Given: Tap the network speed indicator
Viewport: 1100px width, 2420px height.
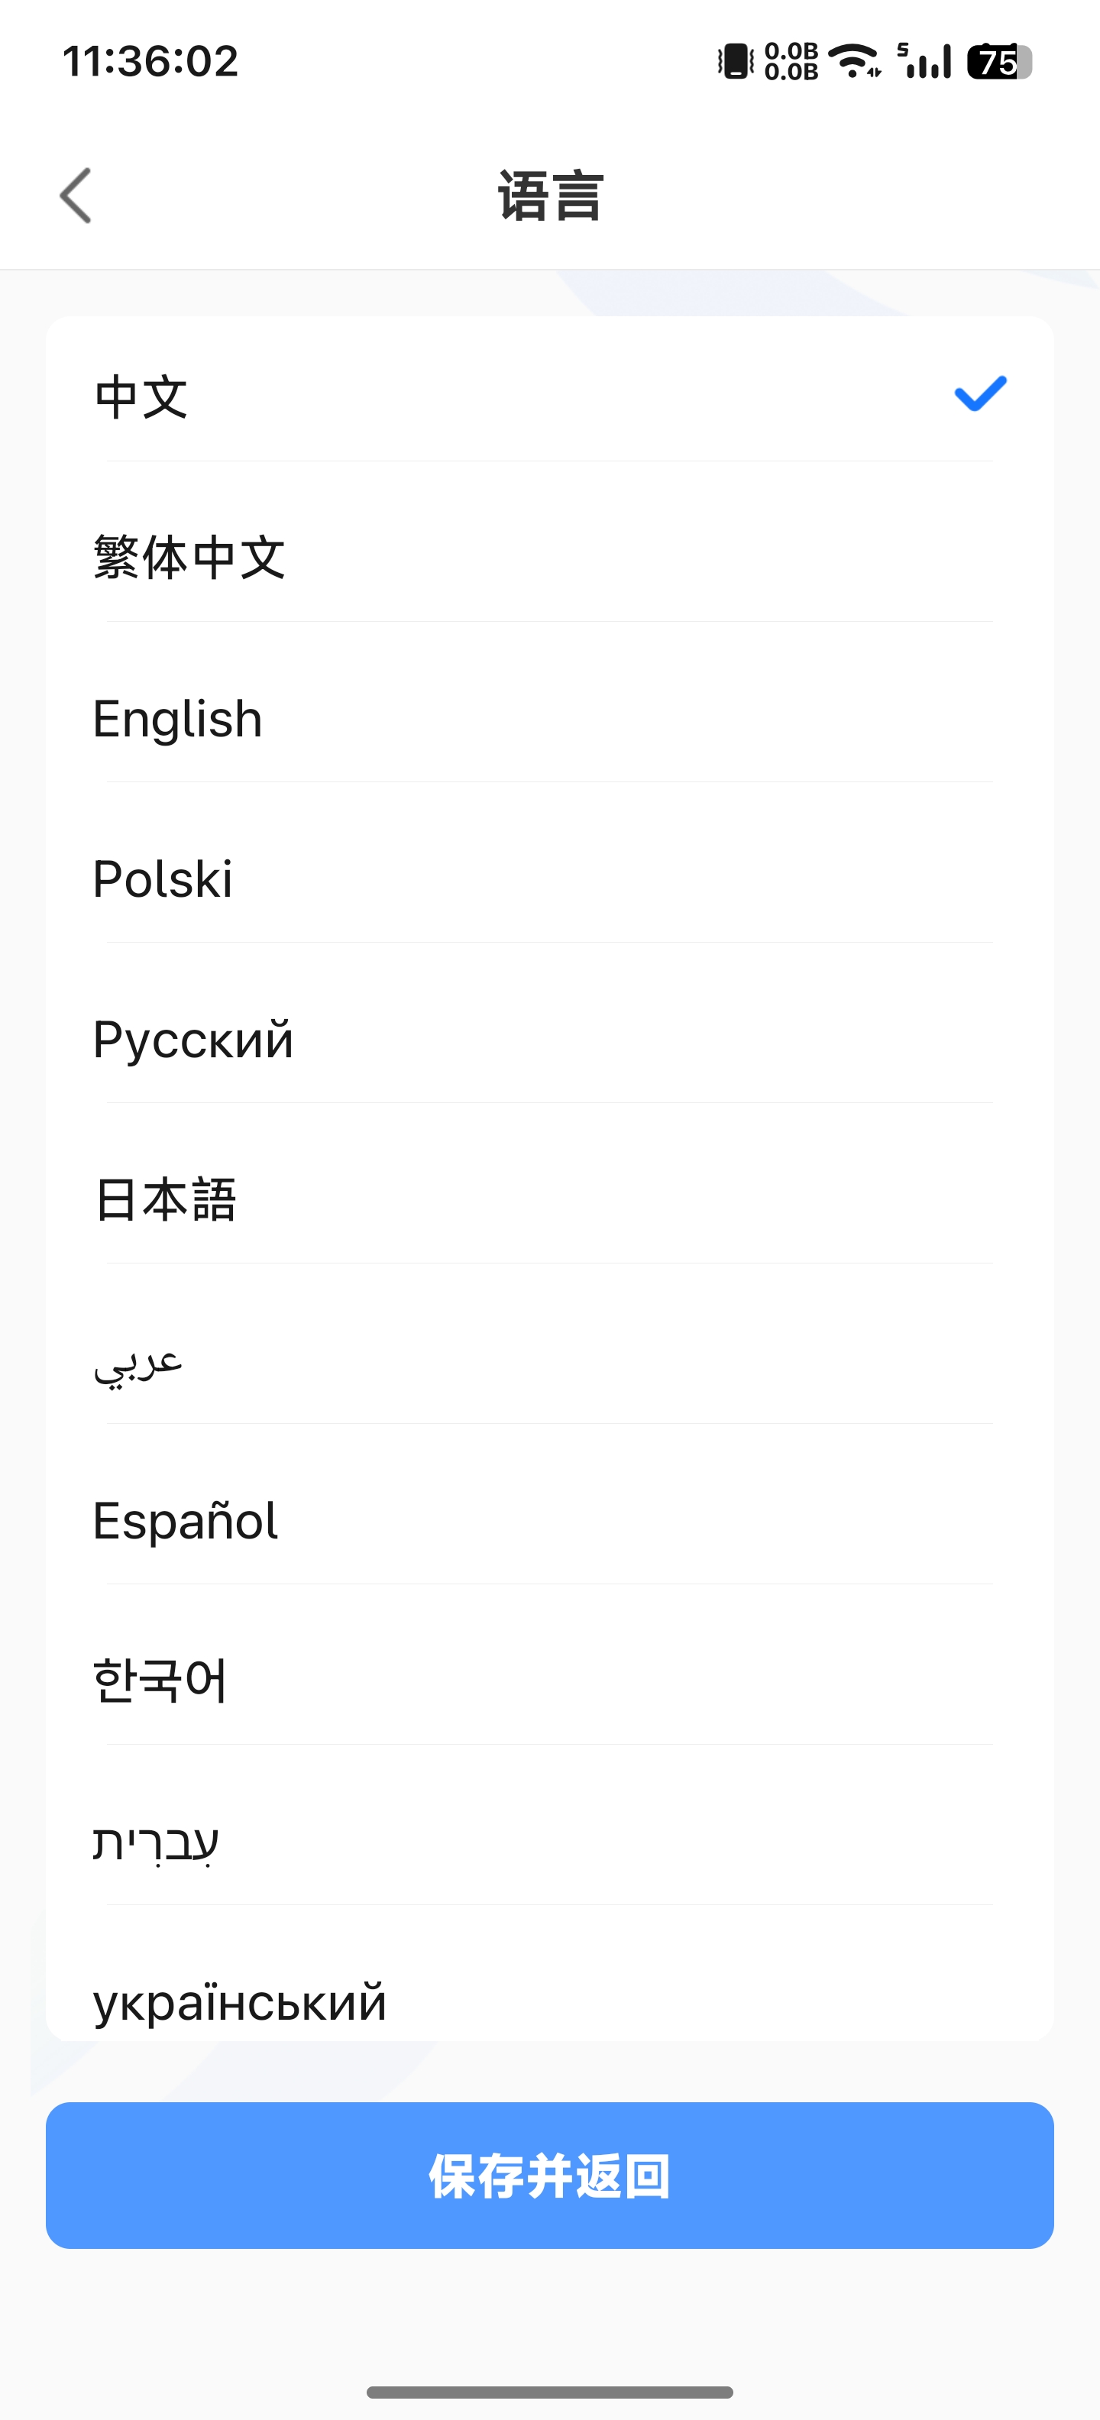Looking at the screenshot, I should 791,62.
